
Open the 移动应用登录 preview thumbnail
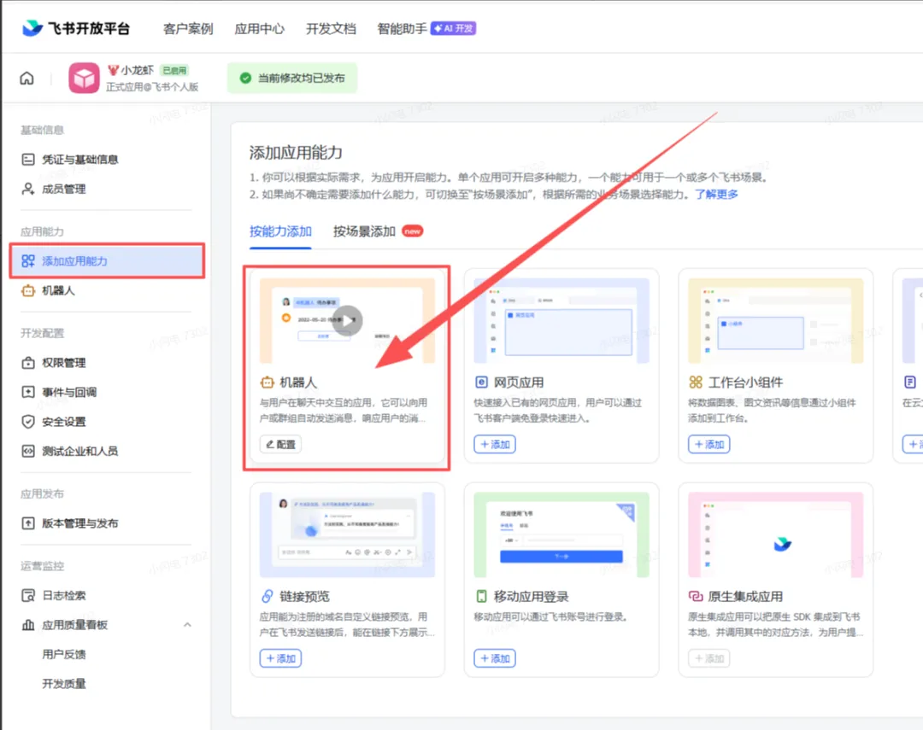(x=561, y=535)
